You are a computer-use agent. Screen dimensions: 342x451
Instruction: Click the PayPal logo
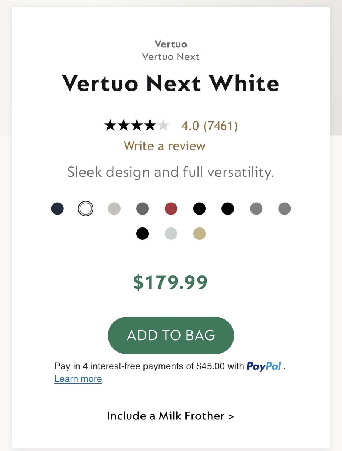(264, 366)
